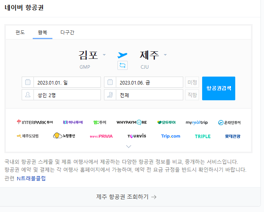Image resolution: width=264 pixels, height=212 pixels.
Task: Click the 항공권검색 search button
Action: click(219, 88)
